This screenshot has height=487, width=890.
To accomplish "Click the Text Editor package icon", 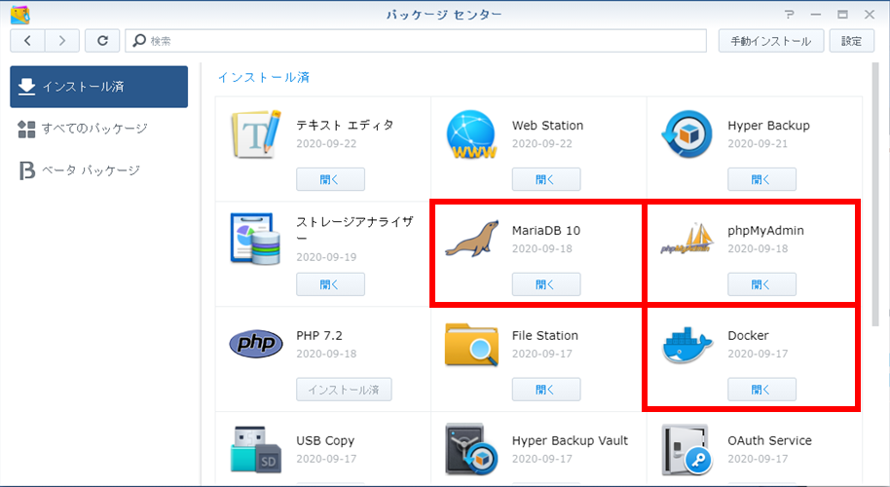I will point(255,134).
